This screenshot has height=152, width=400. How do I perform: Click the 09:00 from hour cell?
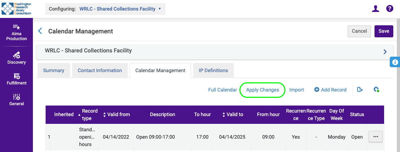[268, 137]
